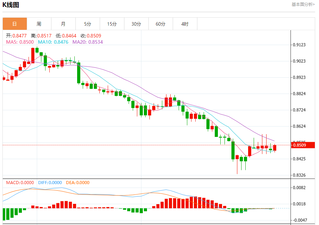
Task: Open the 15分 timeframe tab
Action: pos(112,24)
